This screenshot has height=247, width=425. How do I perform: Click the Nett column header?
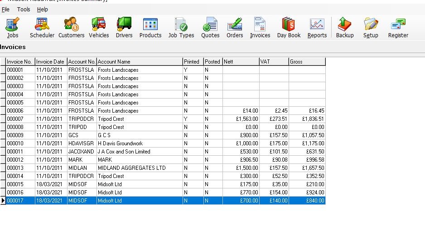241,62
